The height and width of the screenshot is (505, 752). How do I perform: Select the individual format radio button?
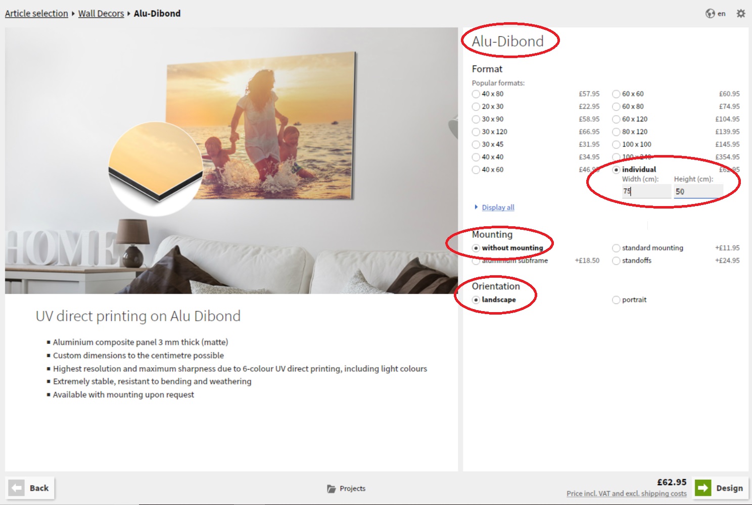point(616,170)
